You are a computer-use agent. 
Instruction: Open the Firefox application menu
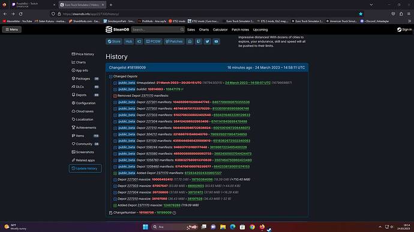tap(409, 14)
